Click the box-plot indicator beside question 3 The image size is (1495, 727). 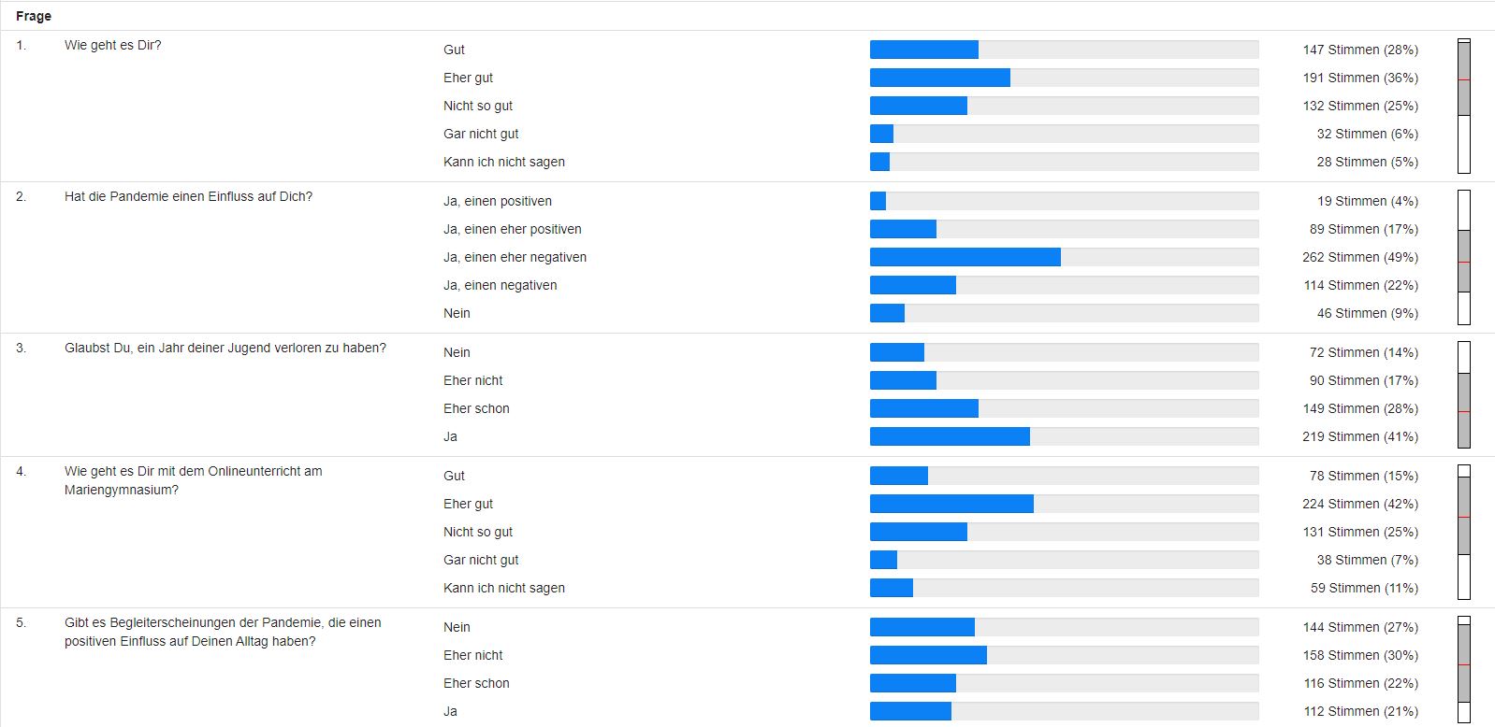click(1464, 394)
